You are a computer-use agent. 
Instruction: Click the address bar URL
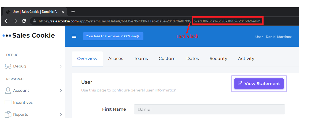click(x=150, y=21)
